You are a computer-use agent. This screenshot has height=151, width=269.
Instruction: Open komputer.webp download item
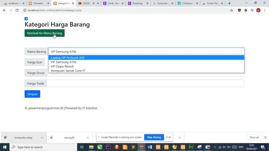click(x=24, y=138)
